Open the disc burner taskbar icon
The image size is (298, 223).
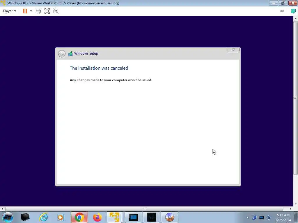click(170, 217)
